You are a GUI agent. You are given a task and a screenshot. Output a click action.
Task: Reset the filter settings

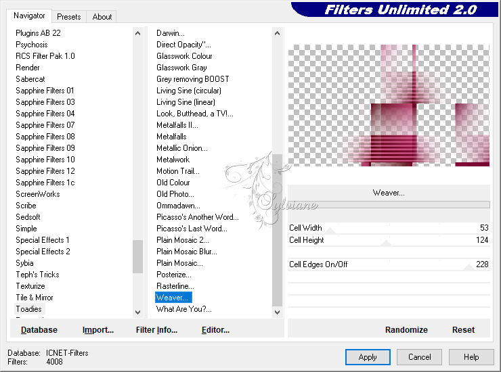coord(463,329)
